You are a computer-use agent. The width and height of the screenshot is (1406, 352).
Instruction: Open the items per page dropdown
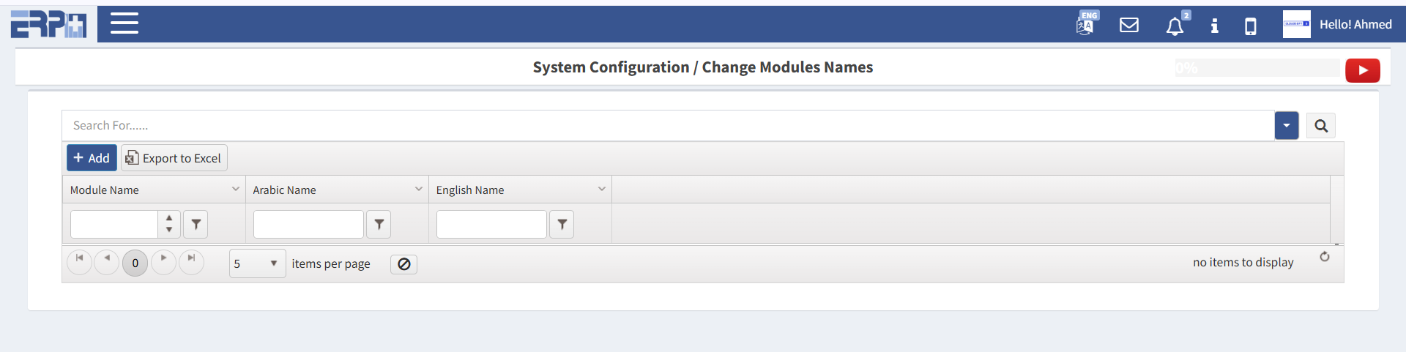[257, 263]
